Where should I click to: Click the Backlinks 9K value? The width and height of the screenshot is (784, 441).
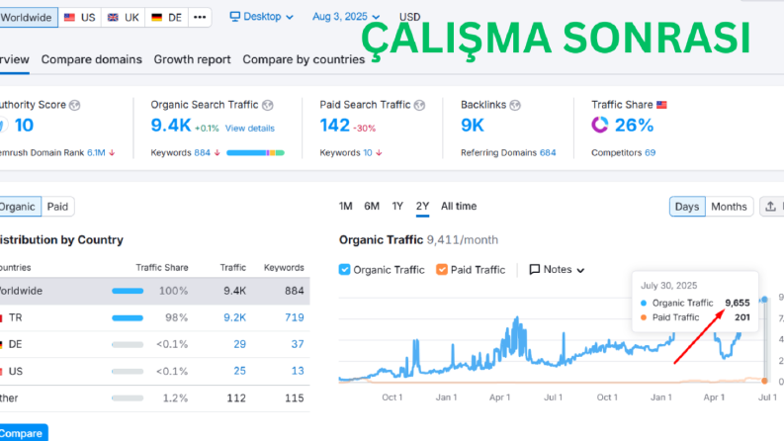coord(473,126)
